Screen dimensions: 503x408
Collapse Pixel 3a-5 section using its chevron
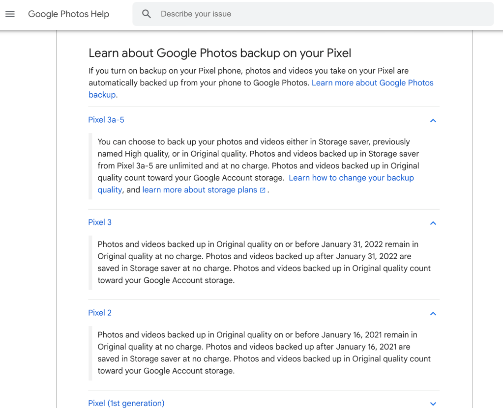pyautogui.click(x=433, y=120)
